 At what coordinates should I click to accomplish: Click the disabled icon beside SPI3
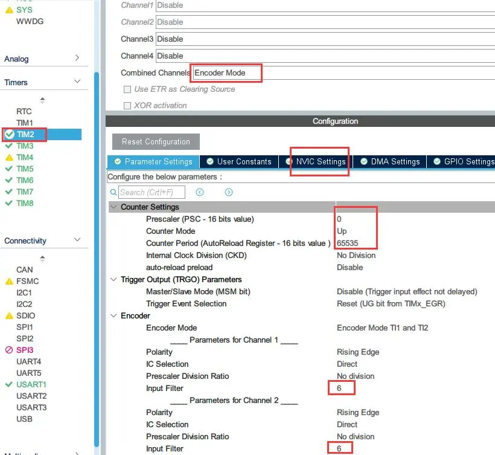(x=9, y=350)
